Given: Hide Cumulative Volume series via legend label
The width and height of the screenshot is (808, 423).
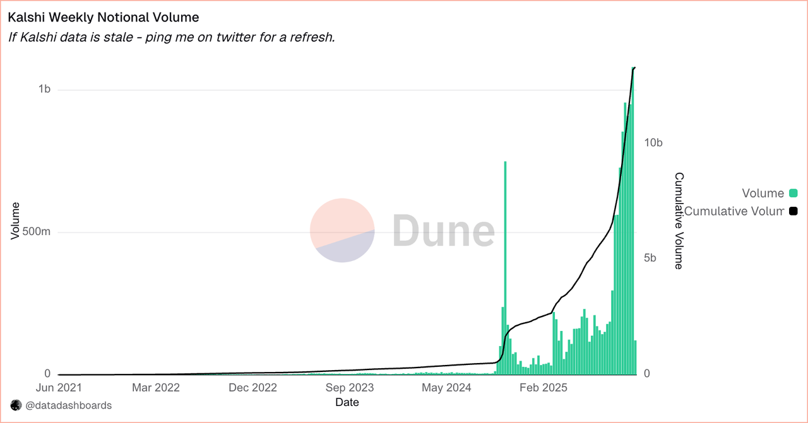Looking at the screenshot, I should coord(734,211).
